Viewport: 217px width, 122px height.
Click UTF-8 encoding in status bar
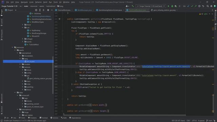[194, 121]
